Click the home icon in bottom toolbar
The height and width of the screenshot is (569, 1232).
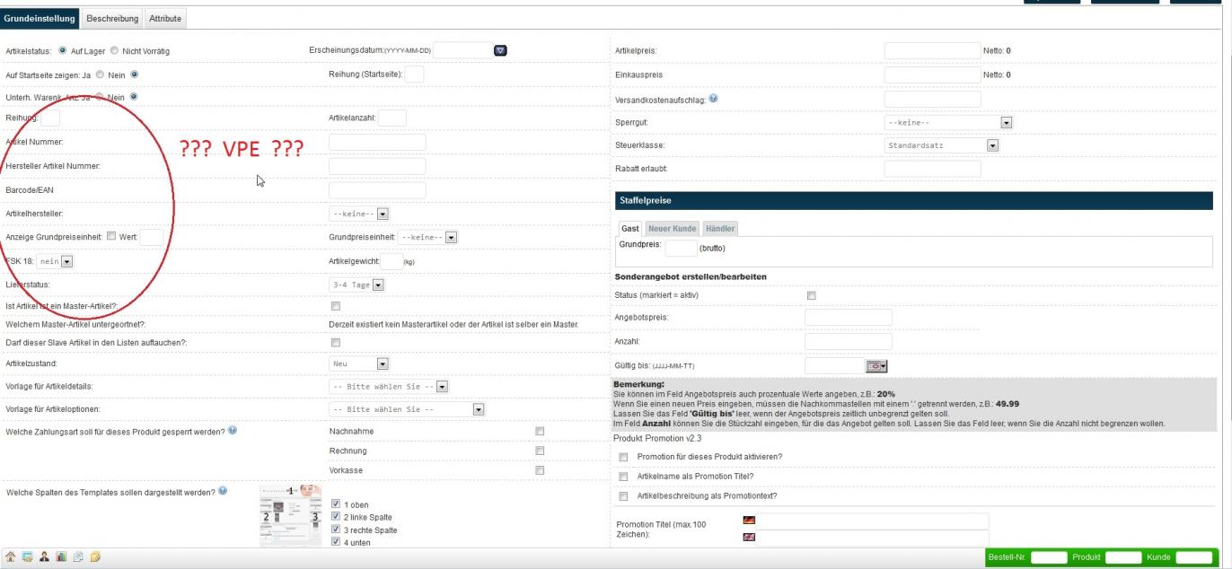(11, 557)
